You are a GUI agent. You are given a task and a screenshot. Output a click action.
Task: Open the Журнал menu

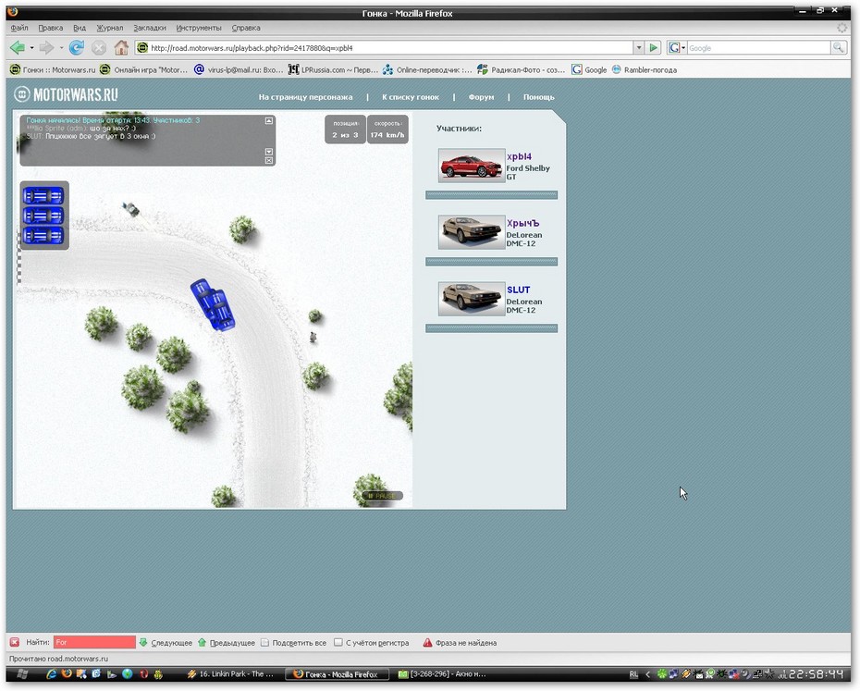pyautogui.click(x=110, y=28)
